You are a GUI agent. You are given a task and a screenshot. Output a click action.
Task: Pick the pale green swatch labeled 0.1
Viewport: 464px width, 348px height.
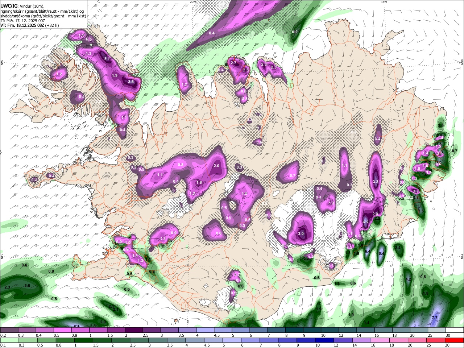pos(9,340)
